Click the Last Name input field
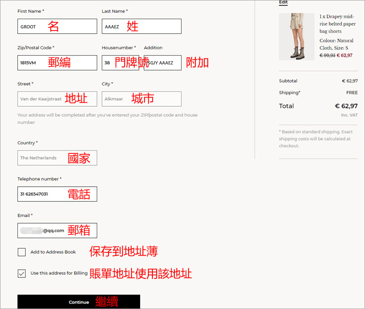The width and height of the screenshot is (365, 309). pos(141,26)
